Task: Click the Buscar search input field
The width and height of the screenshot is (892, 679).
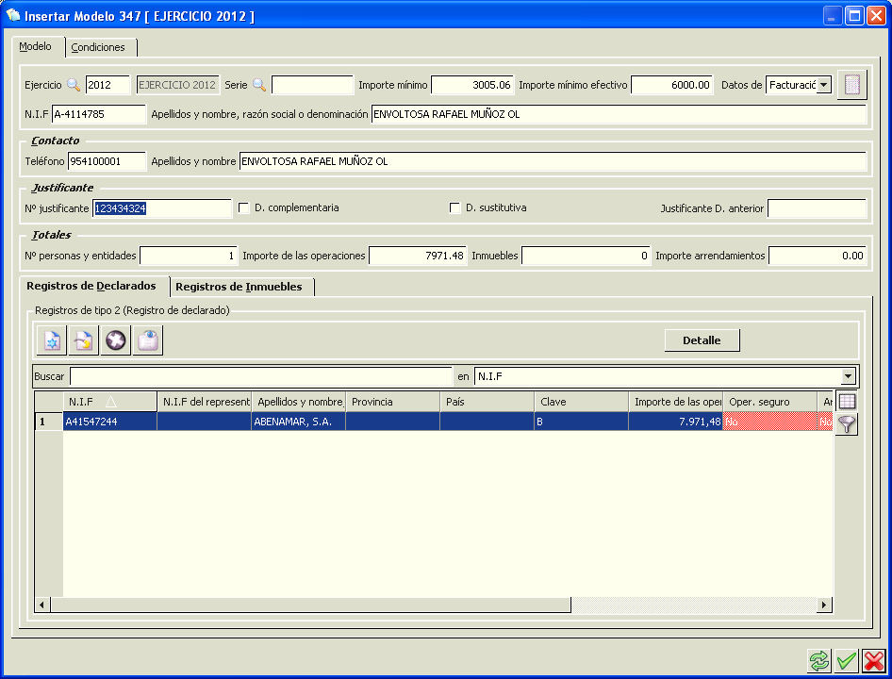Action: [260, 376]
